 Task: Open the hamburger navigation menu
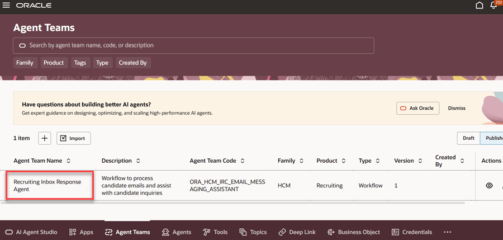(x=6, y=5)
